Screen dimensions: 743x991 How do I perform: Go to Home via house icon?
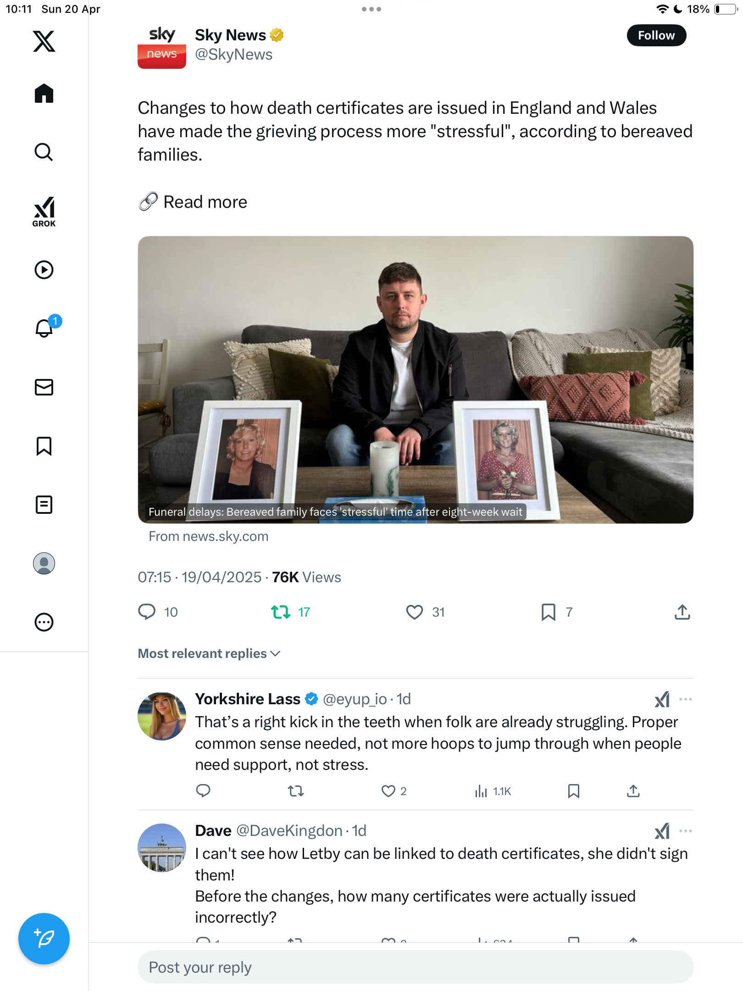pyautogui.click(x=44, y=93)
